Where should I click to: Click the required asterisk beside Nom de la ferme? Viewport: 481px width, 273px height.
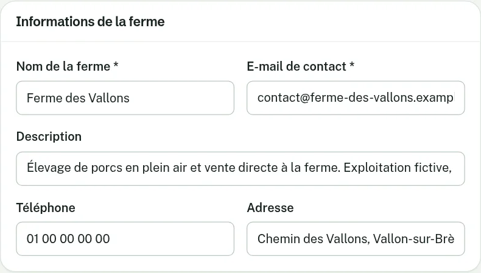coord(116,65)
